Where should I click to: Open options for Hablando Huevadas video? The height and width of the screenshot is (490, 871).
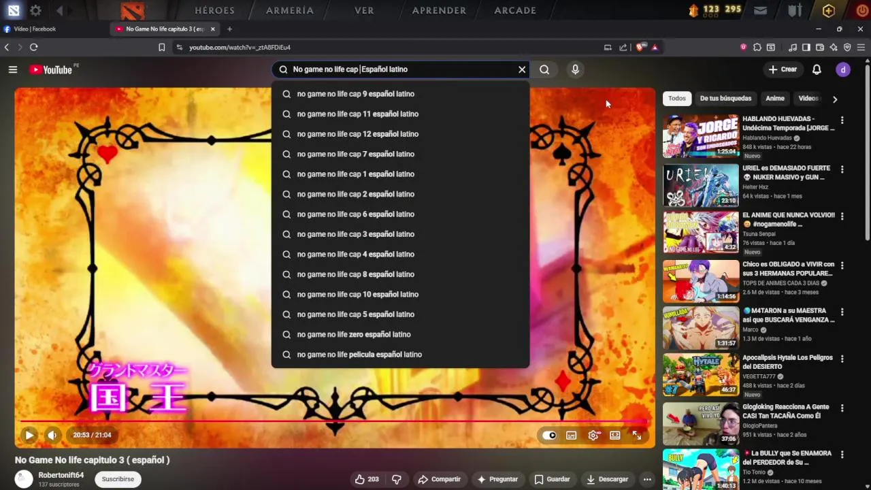click(842, 120)
